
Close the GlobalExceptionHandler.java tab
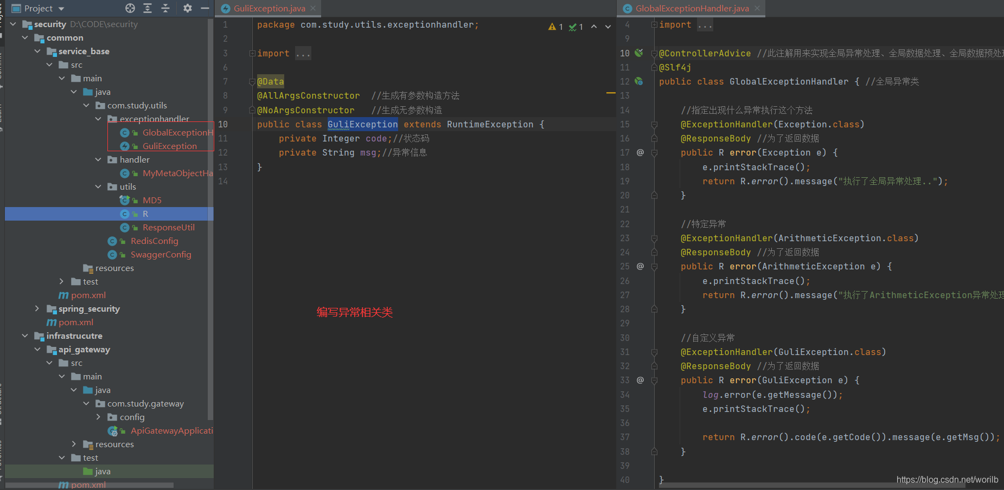point(757,8)
